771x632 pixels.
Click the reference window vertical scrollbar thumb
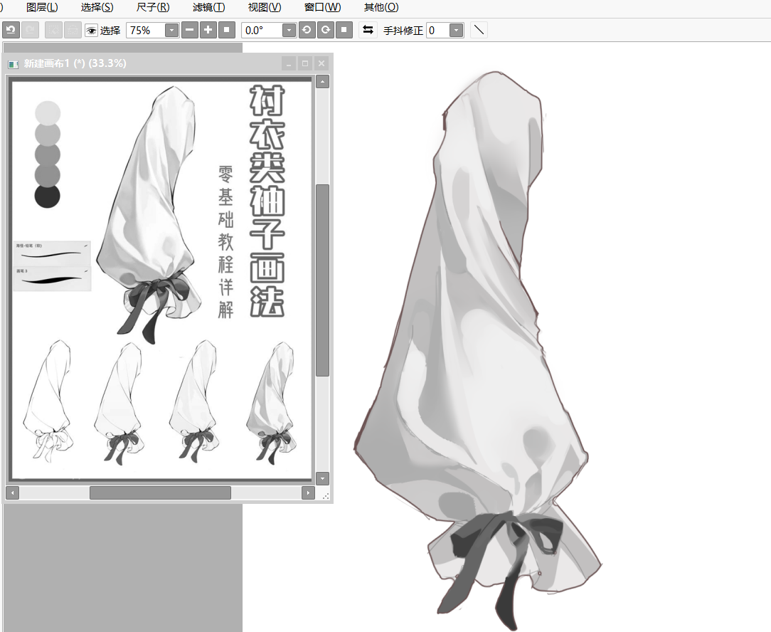coord(322,279)
